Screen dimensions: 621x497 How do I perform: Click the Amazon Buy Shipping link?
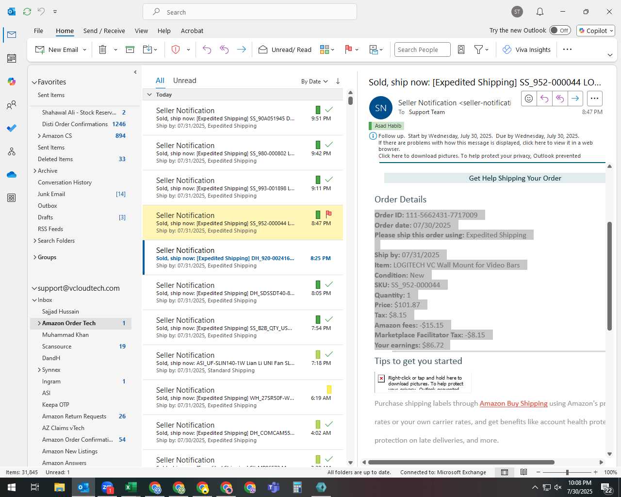[513, 403]
